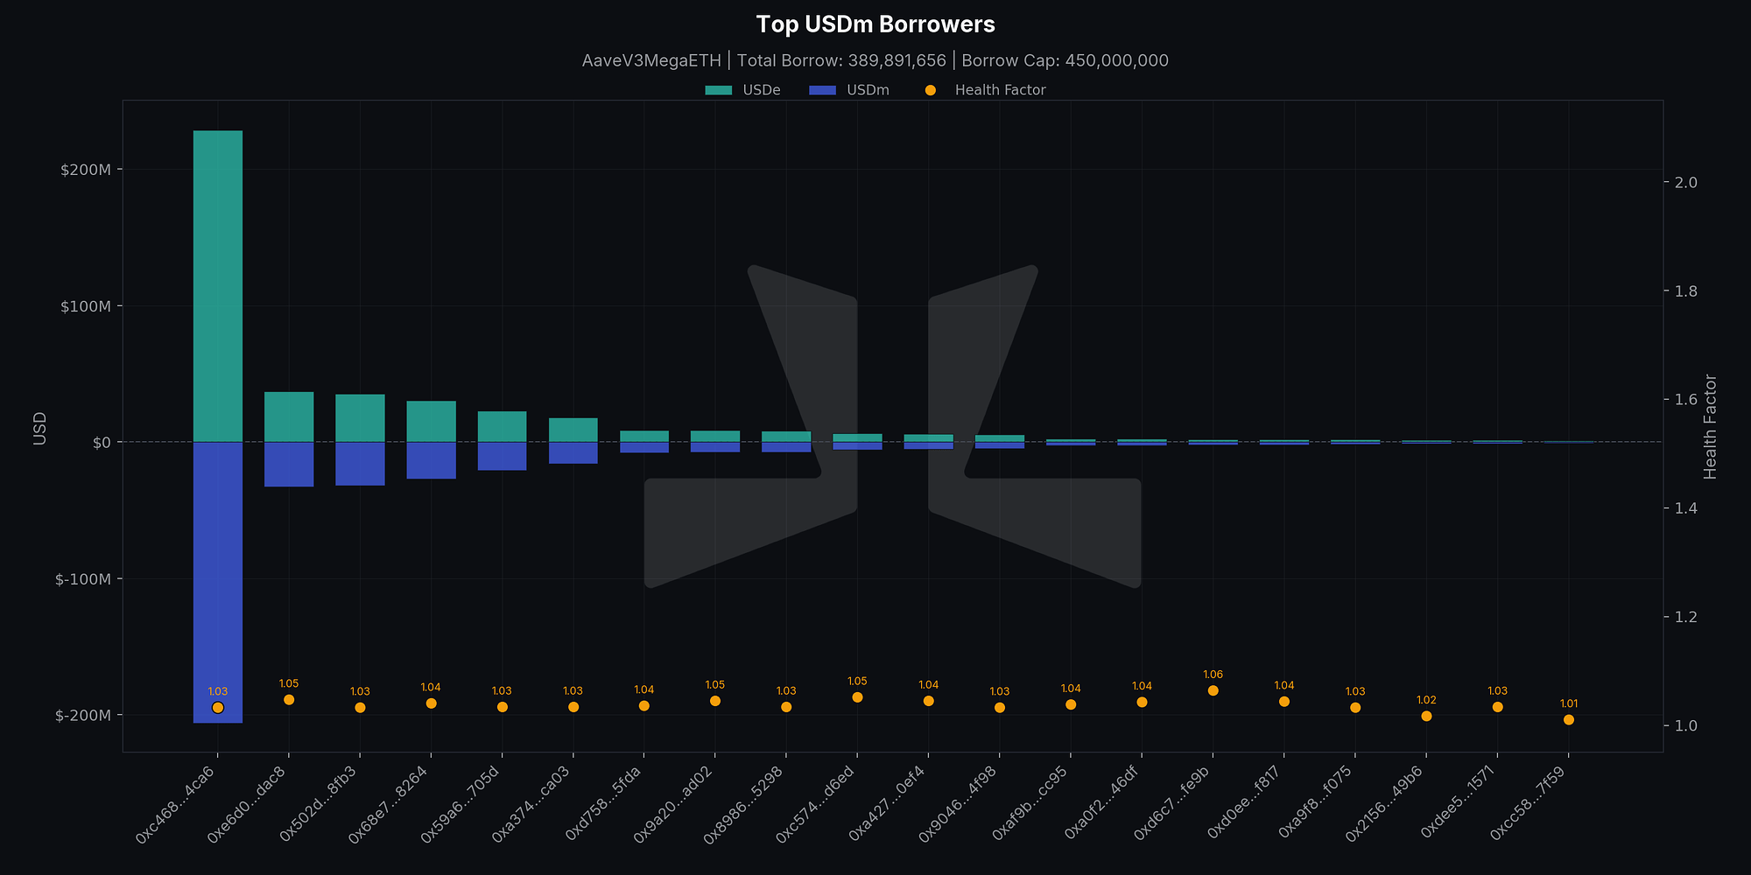The width and height of the screenshot is (1751, 875).
Task: Click the 0xa0f2...46df address label
Action: pos(1102,804)
